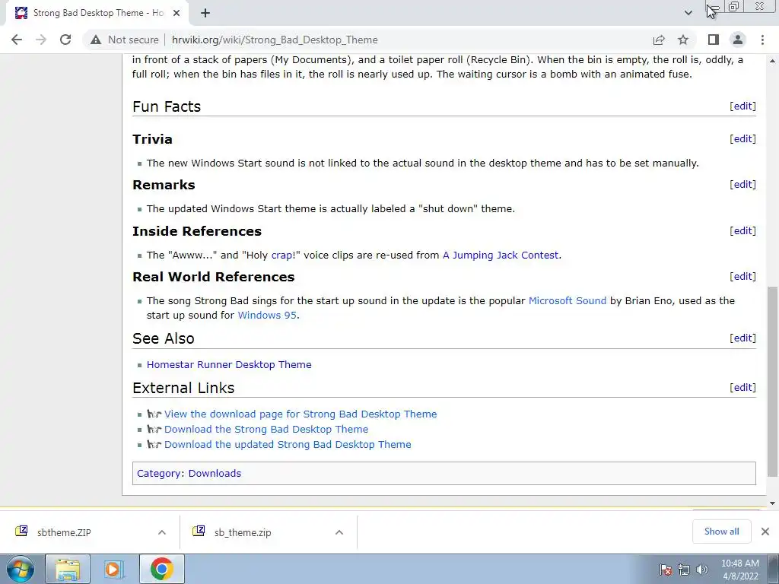Open the browser side panel

[x=714, y=40]
